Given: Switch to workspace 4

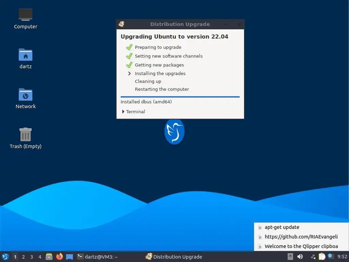Looking at the screenshot, I should [40, 257].
